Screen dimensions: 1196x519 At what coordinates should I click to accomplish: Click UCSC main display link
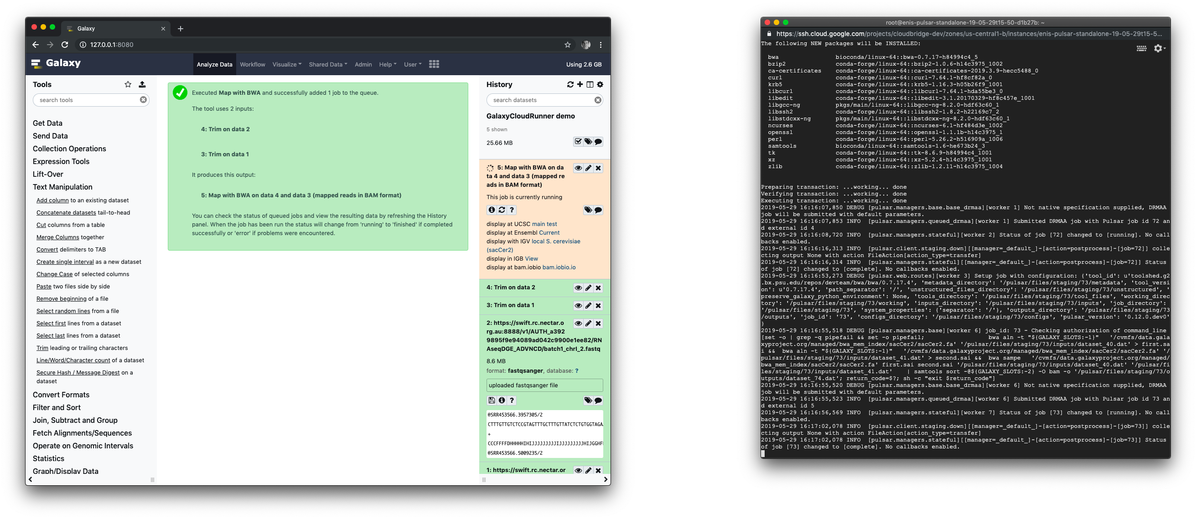tap(538, 224)
